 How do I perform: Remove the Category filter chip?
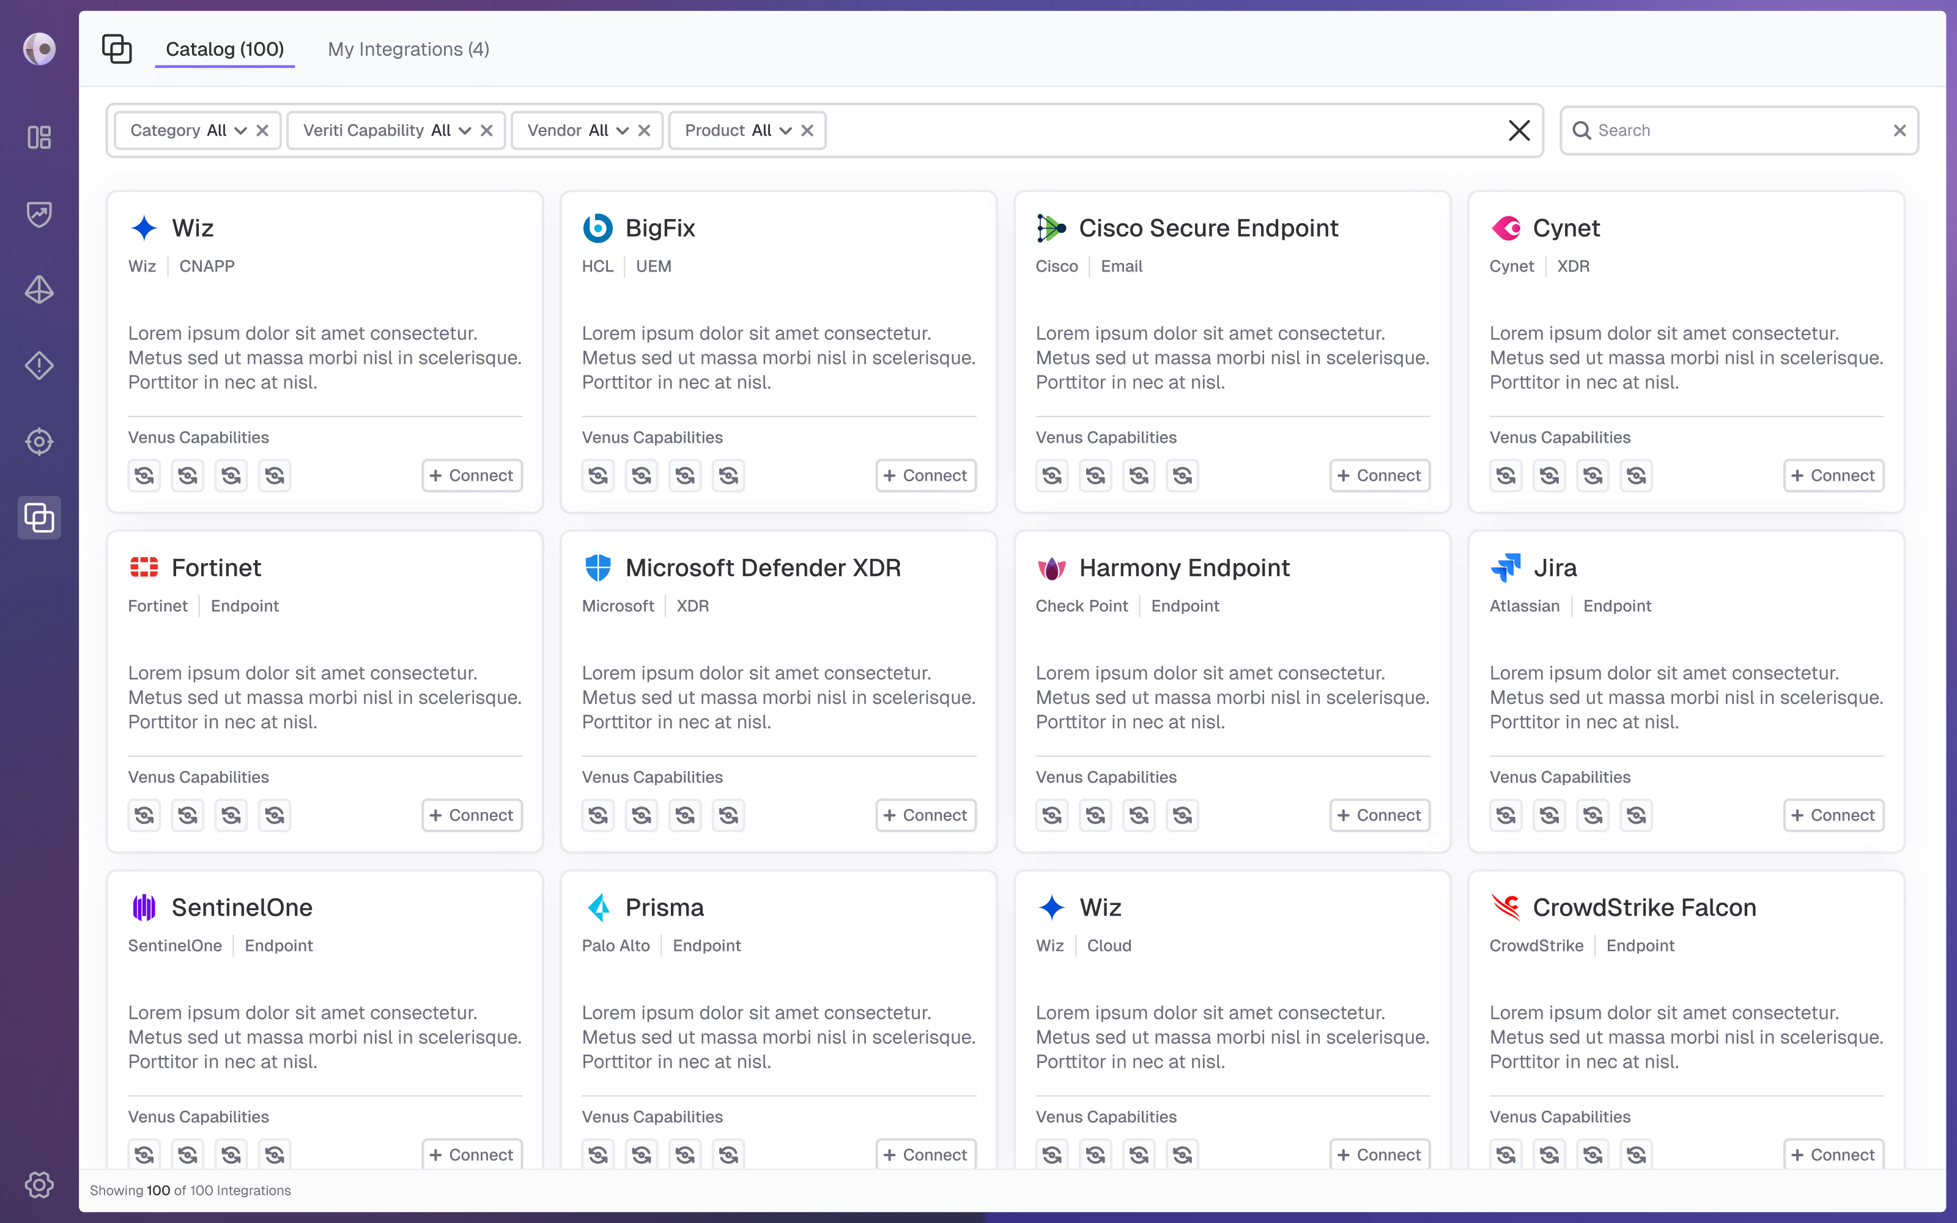point(262,130)
